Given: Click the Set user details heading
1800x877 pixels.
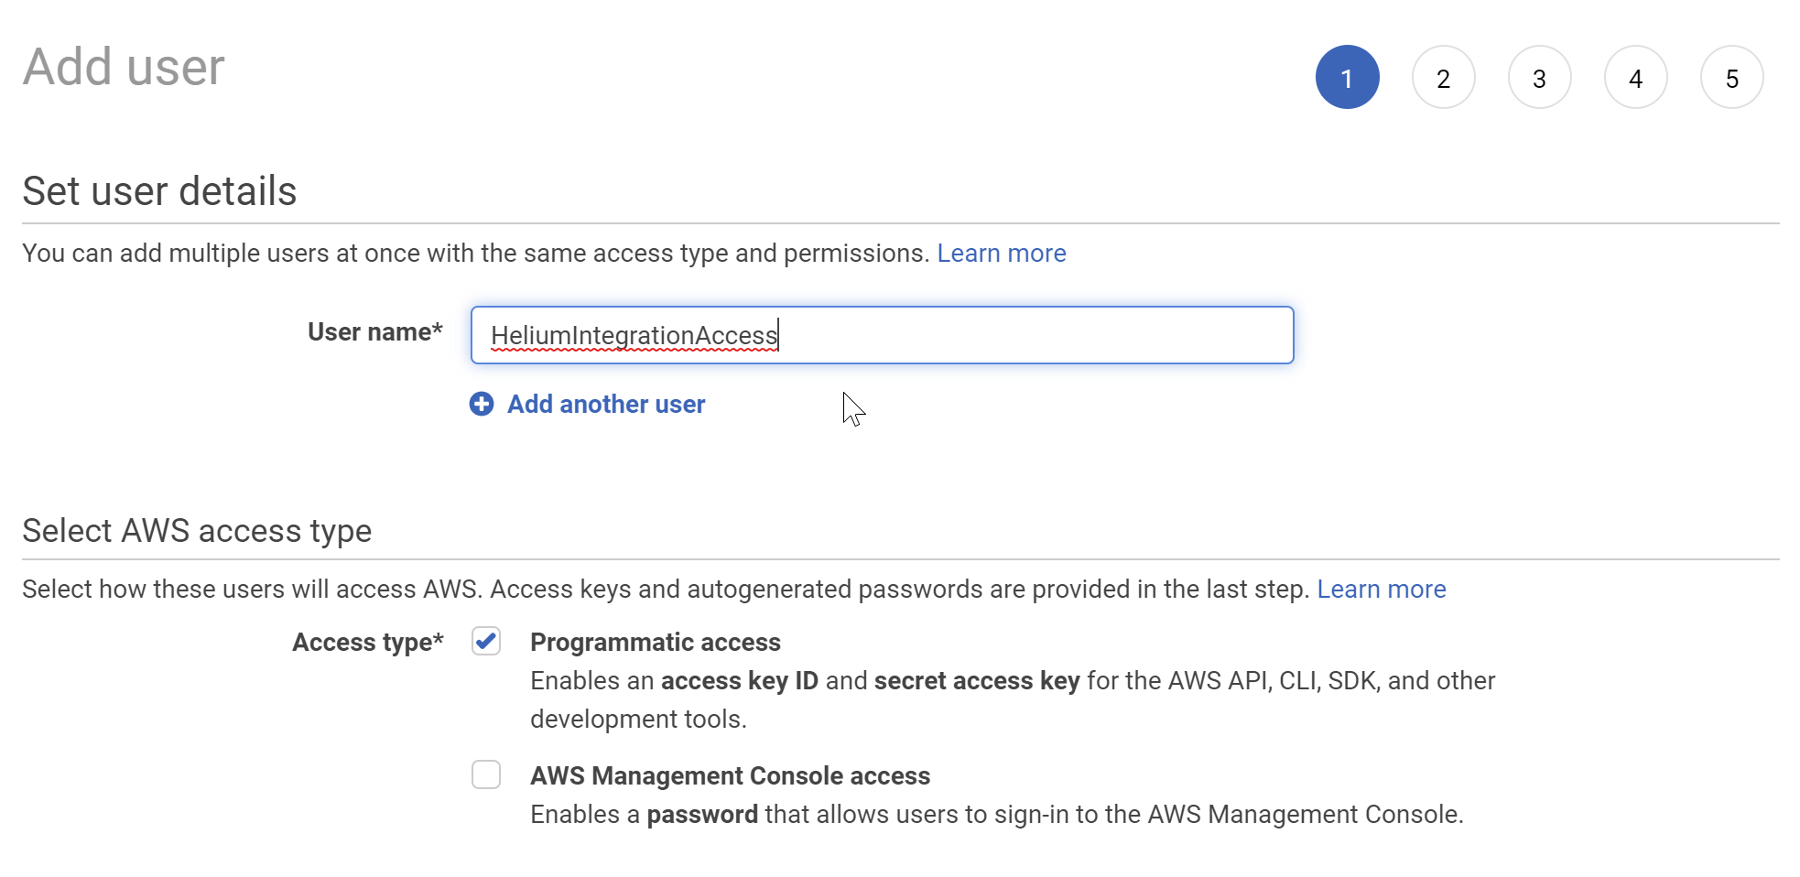Looking at the screenshot, I should click(x=159, y=191).
